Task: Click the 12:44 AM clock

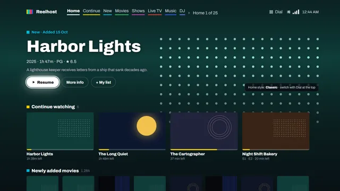Action: click(x=310, y=12)
